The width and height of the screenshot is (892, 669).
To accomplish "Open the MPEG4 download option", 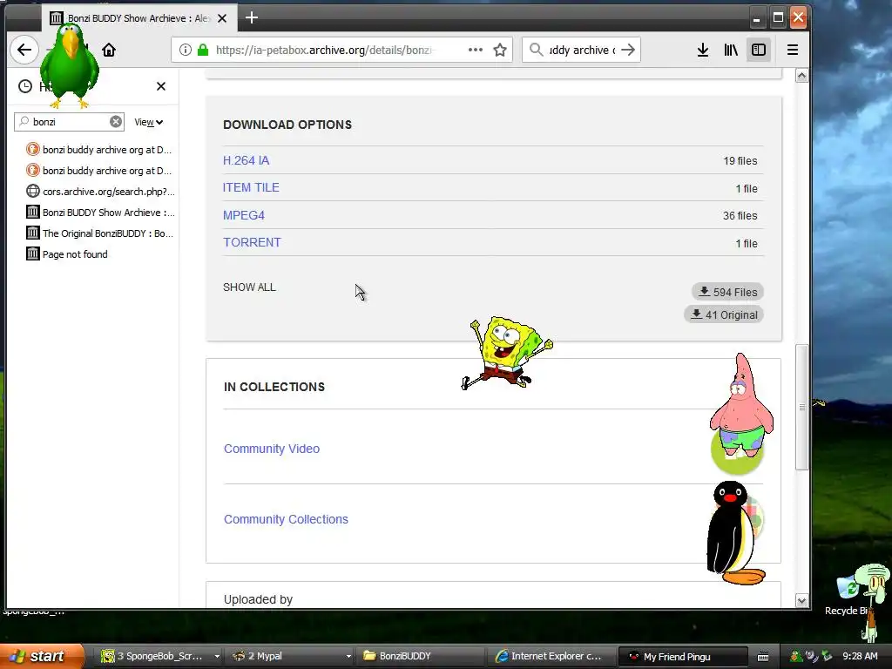I will (244, 215).
